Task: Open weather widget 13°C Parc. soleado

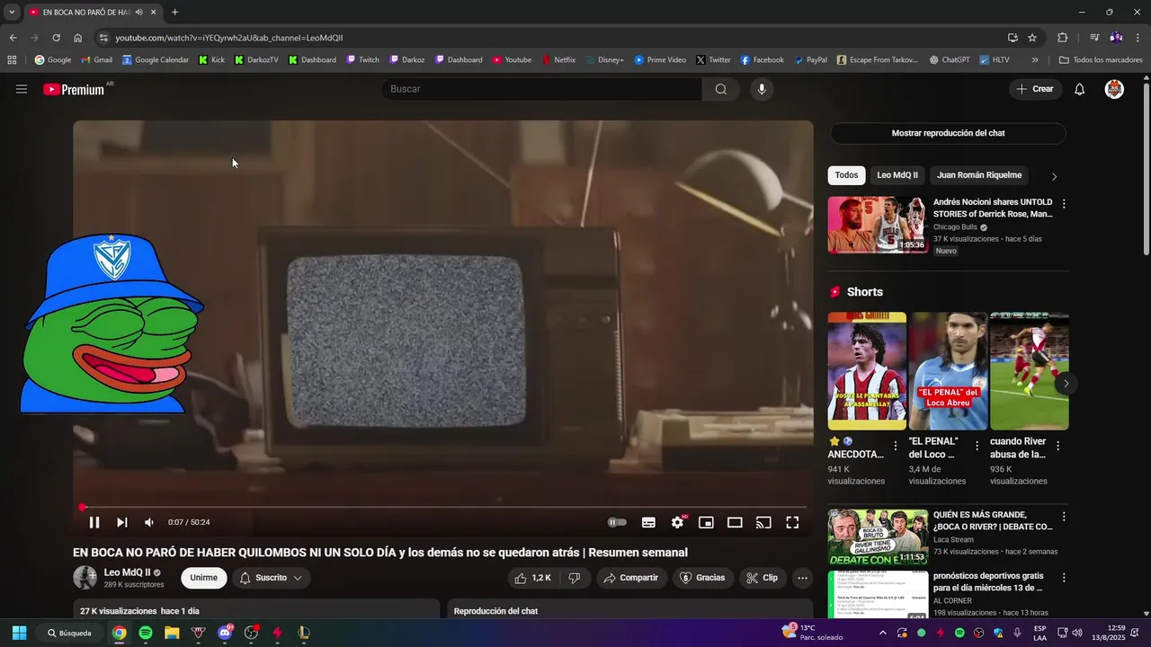Action: click(813, 632)
